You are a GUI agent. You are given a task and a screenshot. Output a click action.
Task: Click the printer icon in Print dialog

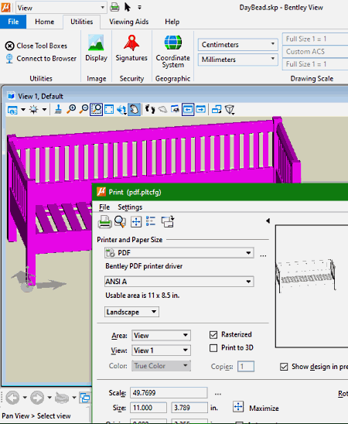(105, 222)
